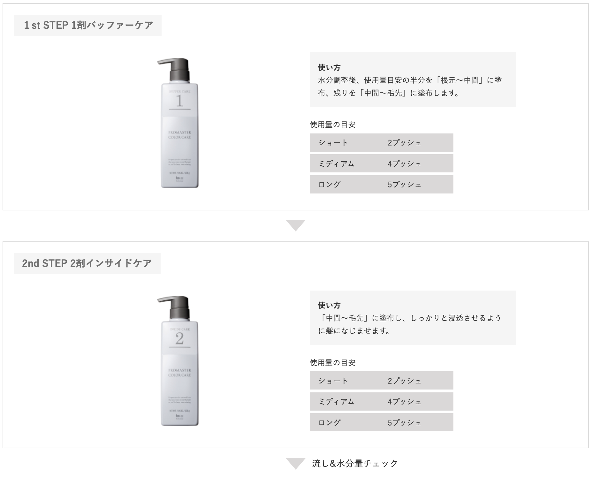Select ロング 5プッシュ row in second step
The width and height of the screenshot is (592, 477).
click(381, 422)
